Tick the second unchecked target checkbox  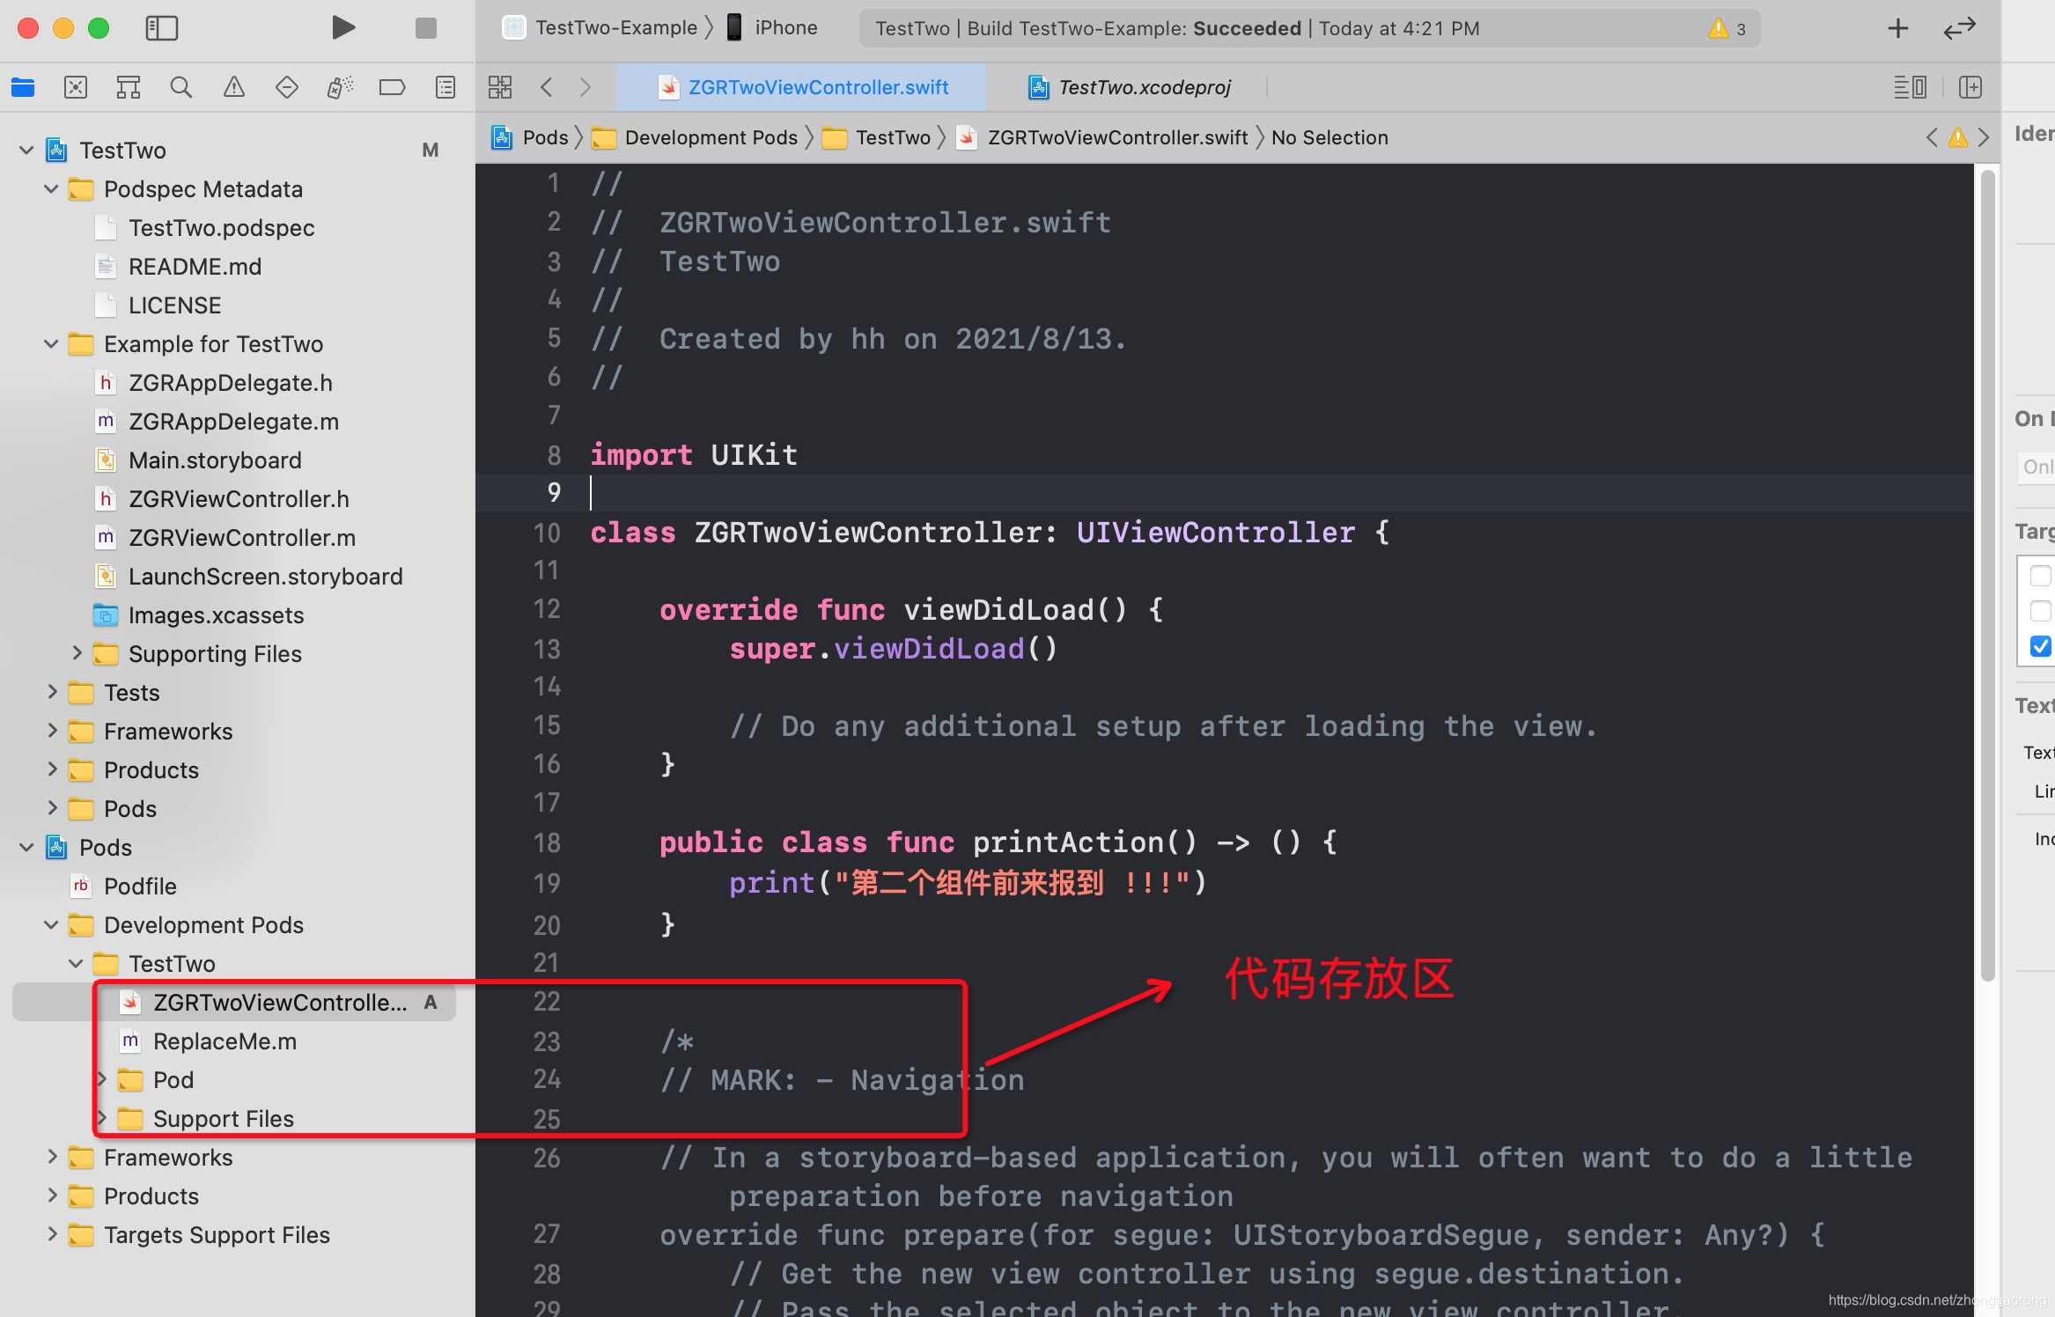(x=2040, y=611)
